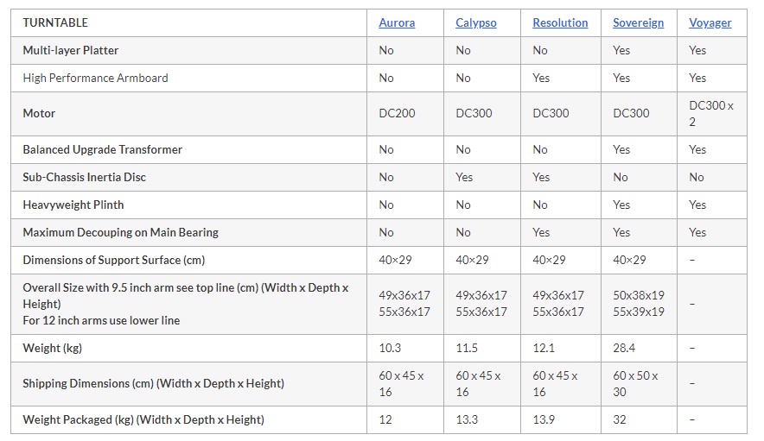Click the High Performance Armboard label
764x441 pixels.
tap(95, 79)
